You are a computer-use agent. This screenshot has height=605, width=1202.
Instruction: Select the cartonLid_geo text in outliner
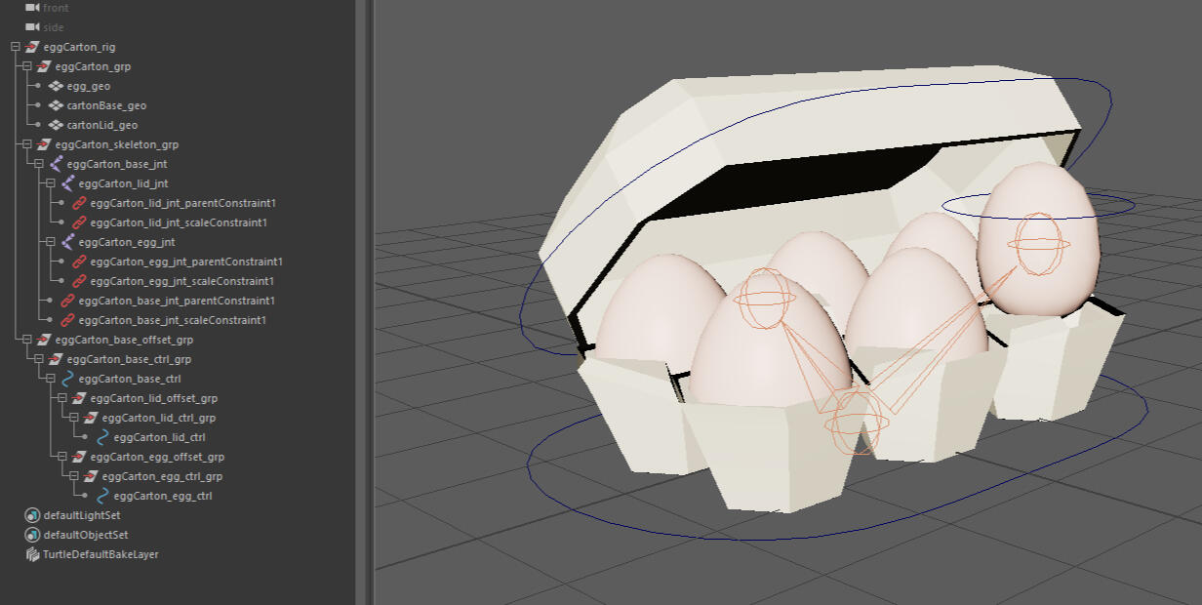point(102,125)
